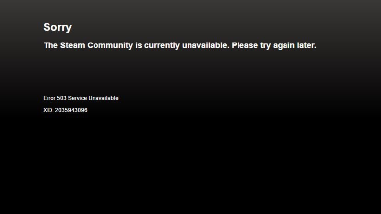Click the word "is" in the message
The image size is (381, 214).
(139, 45)
